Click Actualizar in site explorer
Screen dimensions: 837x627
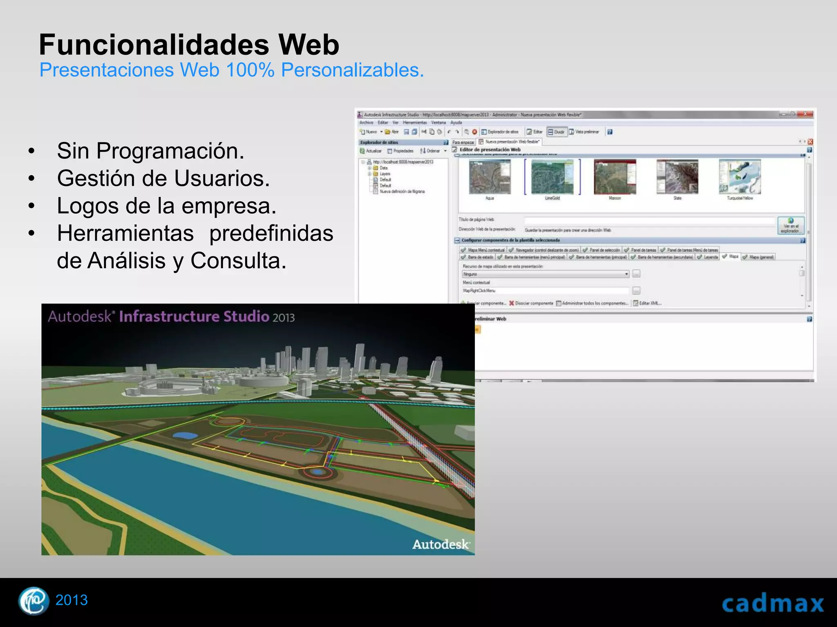371,151
